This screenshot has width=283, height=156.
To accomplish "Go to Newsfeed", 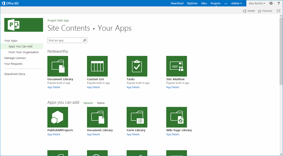I will point(177,3).
